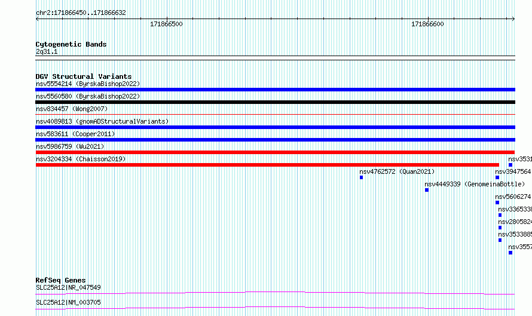
Task: Open the RefSeq Genes track heading
Action: point(60,280)
